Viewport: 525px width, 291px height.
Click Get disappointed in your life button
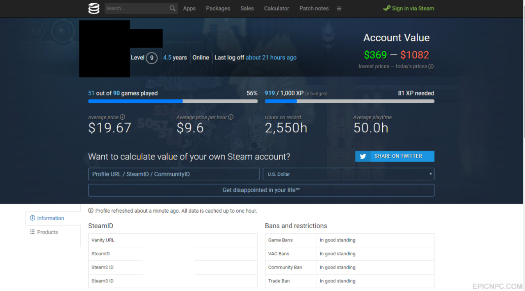pyautogui.click(x=261, y=190)
